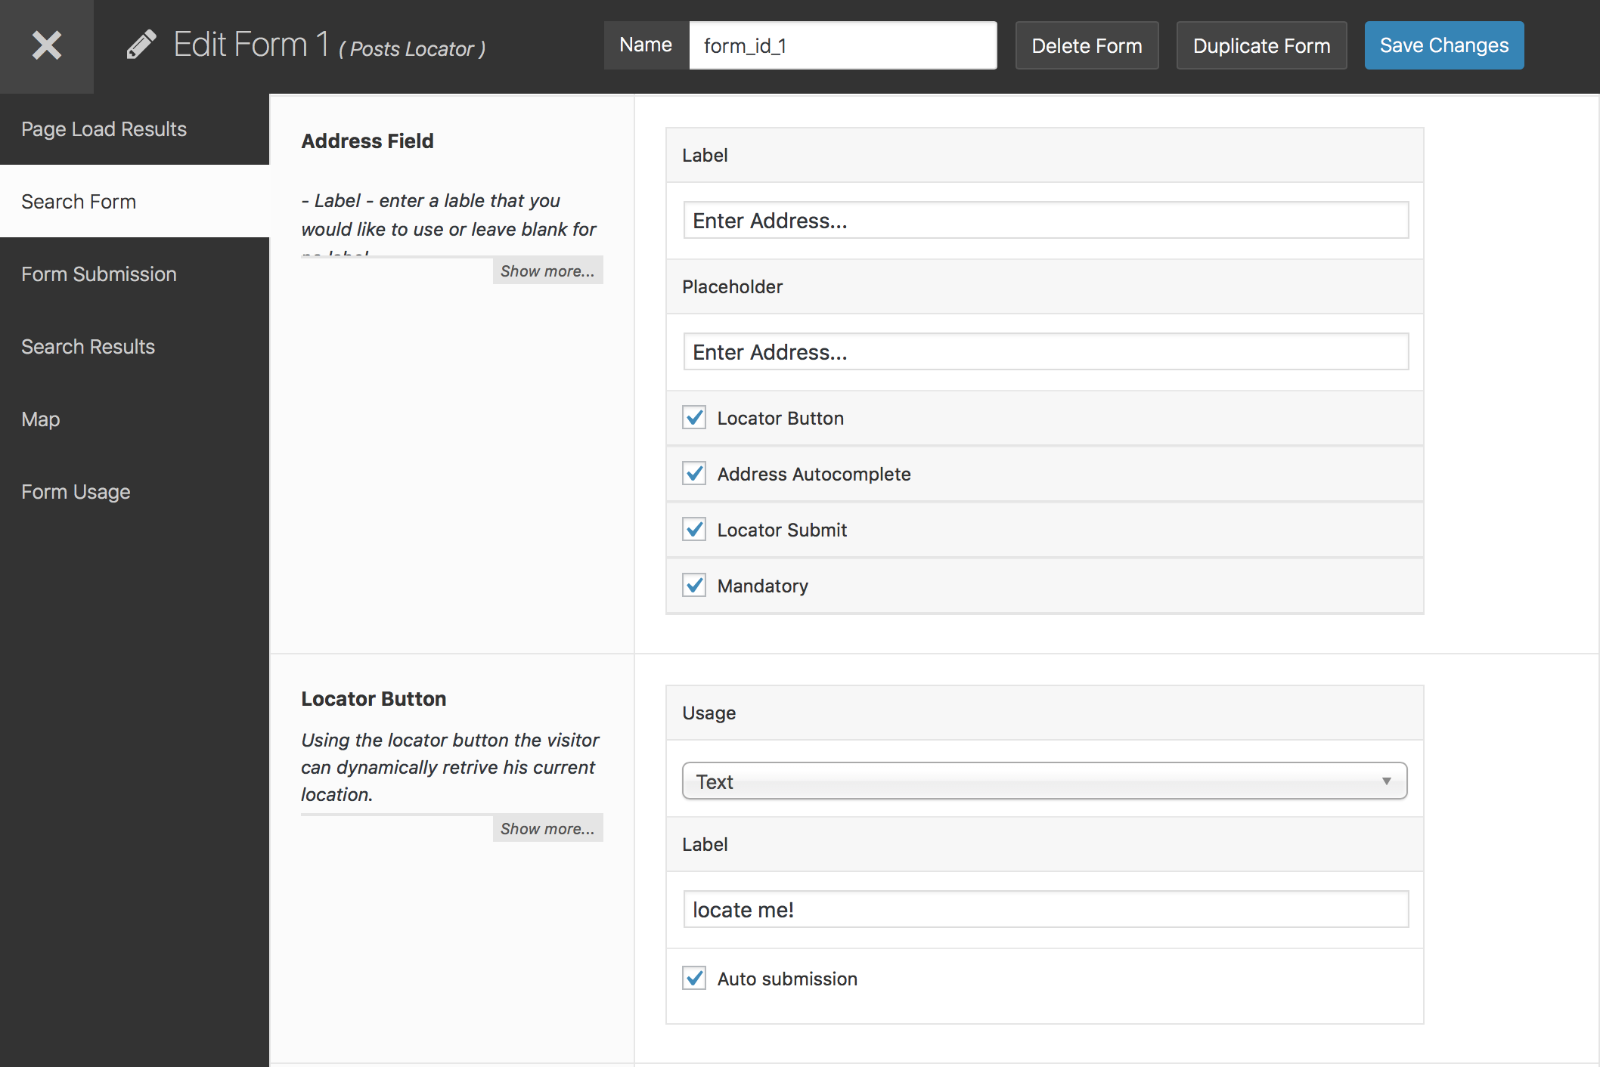
Task: Navigate to Form Submission section
Action: [99, 273]
